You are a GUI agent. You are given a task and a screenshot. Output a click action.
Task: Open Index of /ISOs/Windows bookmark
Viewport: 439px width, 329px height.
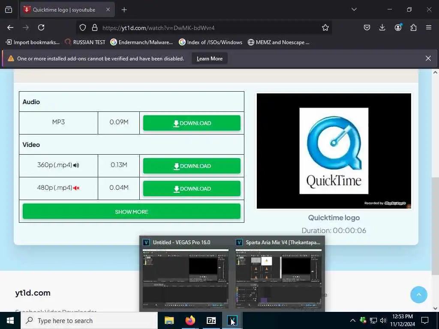click(210, 42)
